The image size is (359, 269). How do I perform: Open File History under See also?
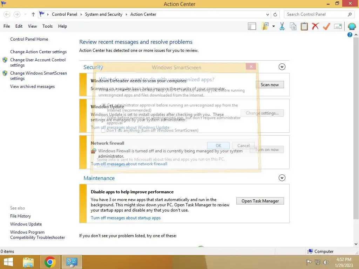tap(20, 216)
